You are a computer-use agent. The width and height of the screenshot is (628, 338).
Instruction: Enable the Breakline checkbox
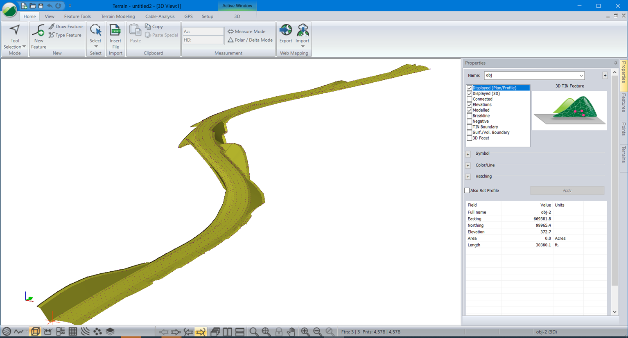click(x=470, y=116)
